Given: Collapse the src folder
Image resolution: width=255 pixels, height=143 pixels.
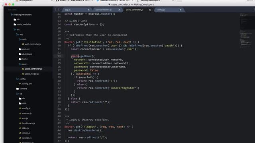Looking at the screenshot, I should pyautogui.click(x=17, y=29).
